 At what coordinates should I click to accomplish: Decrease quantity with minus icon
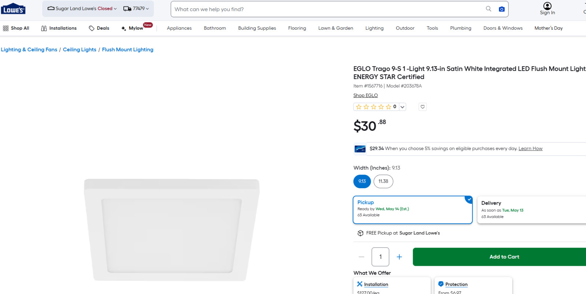(361, 257)
